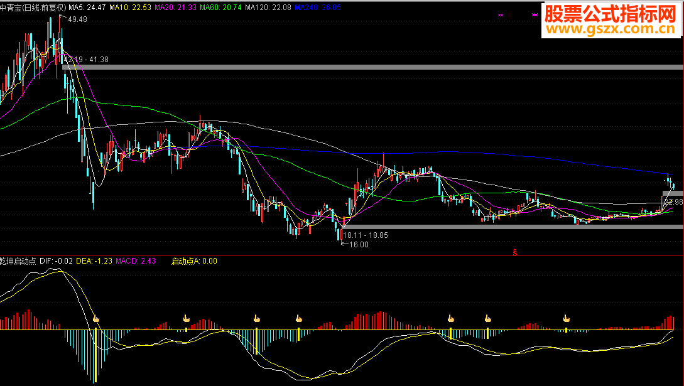The height and width of the screenshot is (386, 684).
Task: Click the left magenta marker at top right
Action: tap(501, 15)
